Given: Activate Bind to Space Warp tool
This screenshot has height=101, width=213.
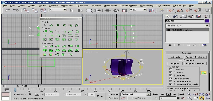Looking at the screenshot, I should tap(43, 10).
